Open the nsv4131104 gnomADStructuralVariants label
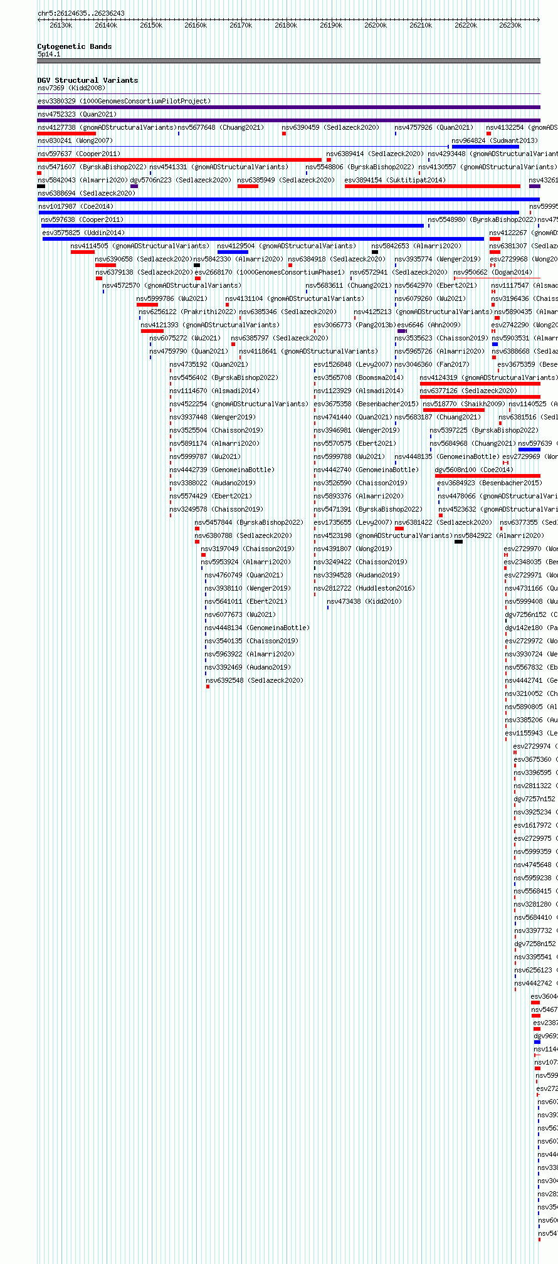Image resolution: width=558 pixels, height=1264 pixels. coord(295,298)
